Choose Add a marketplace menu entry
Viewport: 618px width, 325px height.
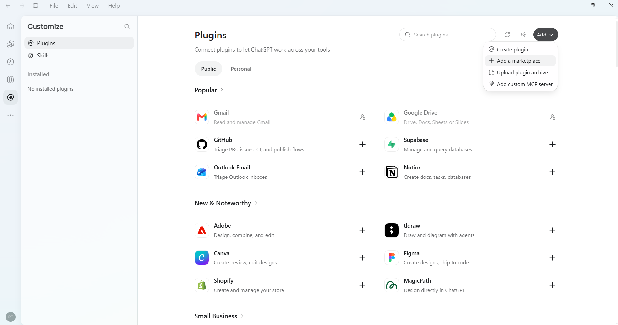pyautogui.click(x=520, y=61)
